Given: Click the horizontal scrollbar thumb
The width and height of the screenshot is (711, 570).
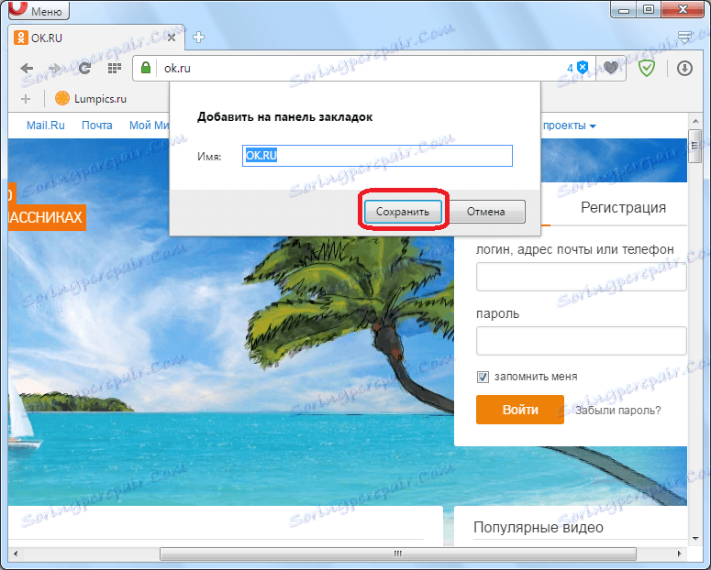Looking at the screenshot, I should 398,554.
